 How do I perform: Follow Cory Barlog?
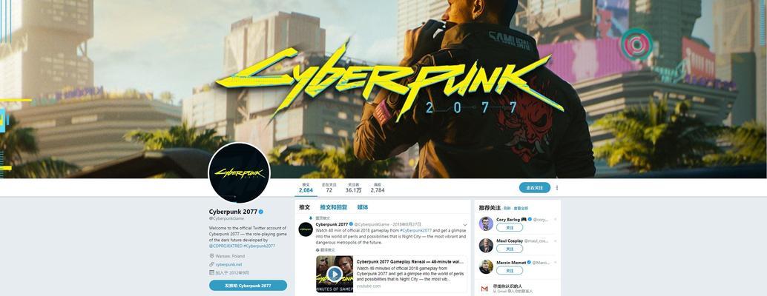pos(509,228)
